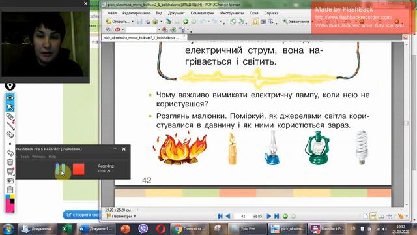Open the Справка menu
417x235 pixels.
pos(271,13)
